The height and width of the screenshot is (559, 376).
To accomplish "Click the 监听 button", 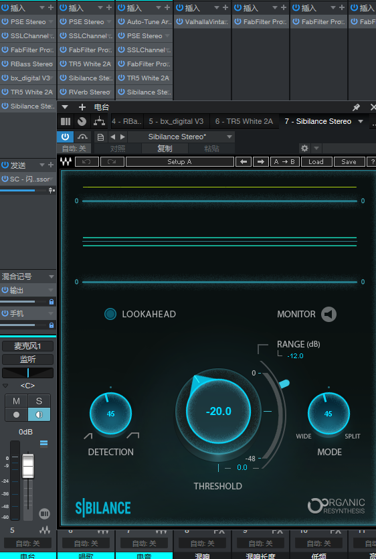I will tap(28, 360).
